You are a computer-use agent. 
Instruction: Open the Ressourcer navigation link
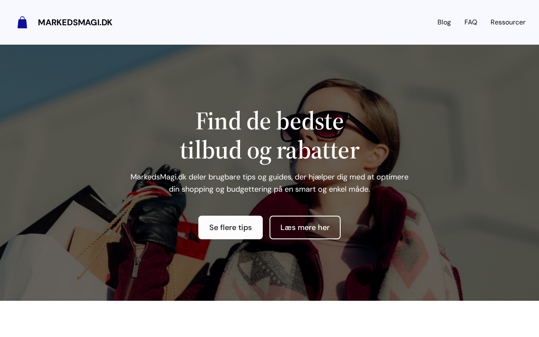click(508, 22)
